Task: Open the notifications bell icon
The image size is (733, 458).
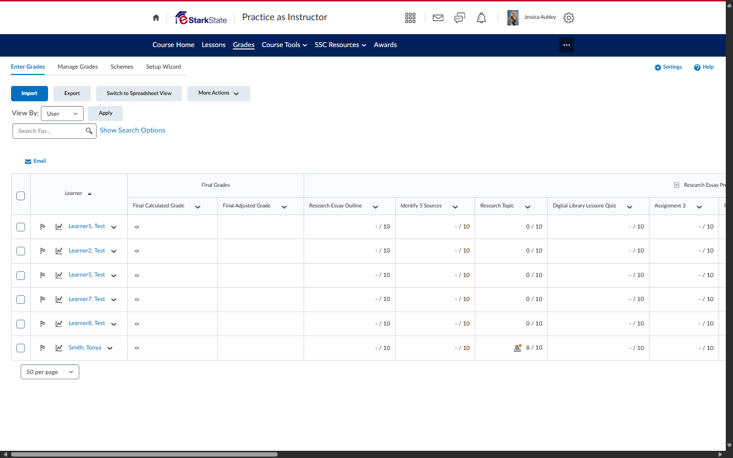Action: click(x=481, y=18)
